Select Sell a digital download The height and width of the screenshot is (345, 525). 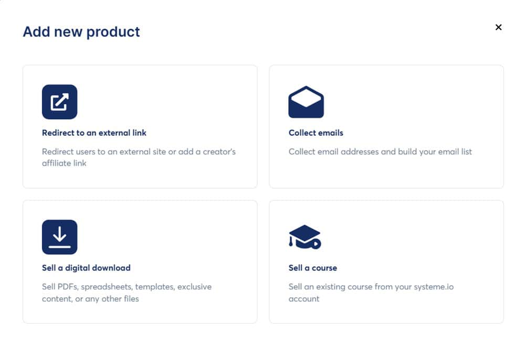click(139, 261)
